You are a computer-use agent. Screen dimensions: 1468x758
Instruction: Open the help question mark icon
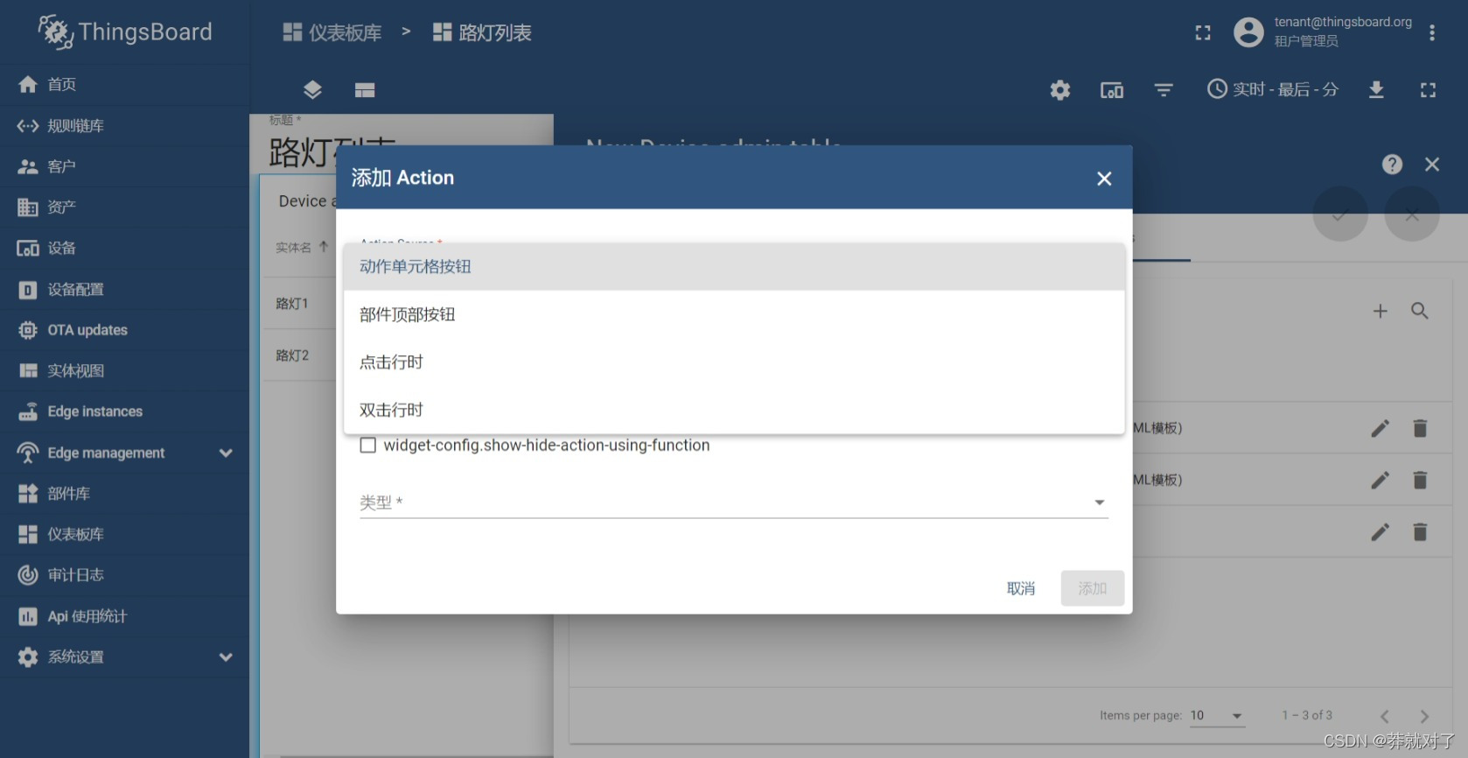coord(1392,165)
